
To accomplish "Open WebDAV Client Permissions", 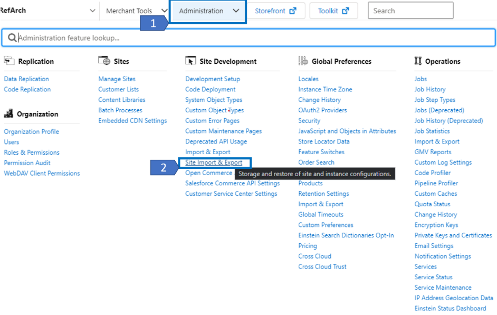I will tap(42, 174).
